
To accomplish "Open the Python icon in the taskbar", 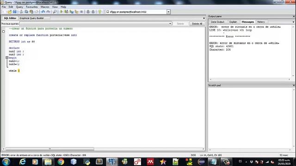I will [86, 162].
